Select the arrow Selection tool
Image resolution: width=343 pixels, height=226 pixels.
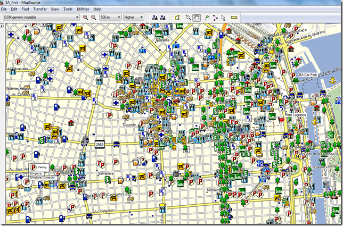(x=224, y=17)
